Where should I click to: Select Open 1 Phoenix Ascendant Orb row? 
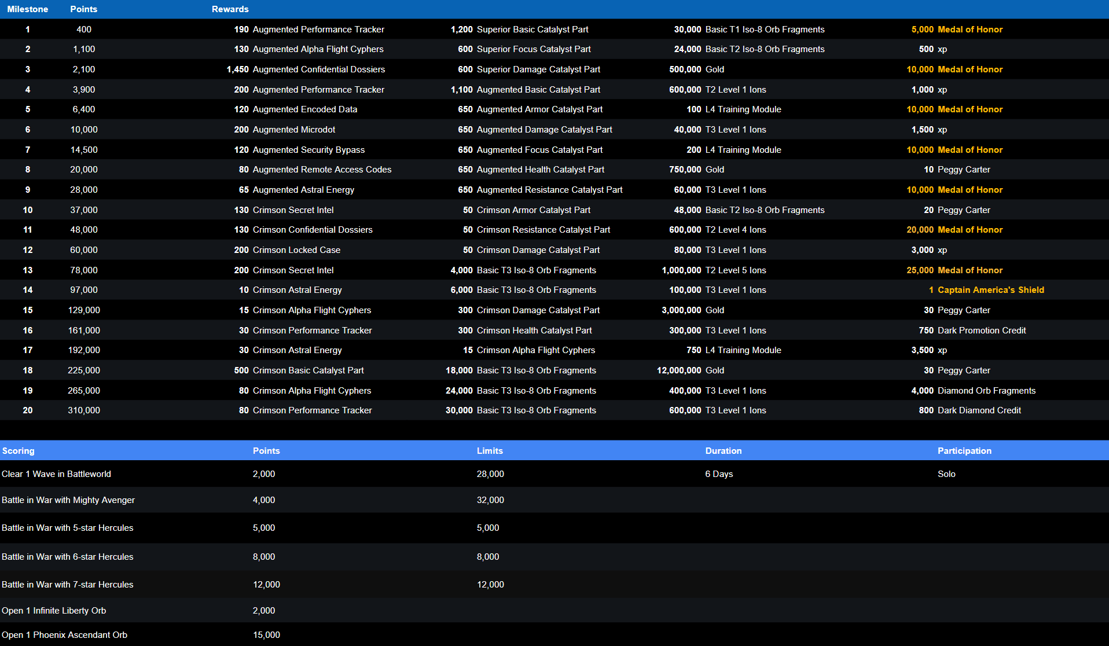click(x=64, y=635)
